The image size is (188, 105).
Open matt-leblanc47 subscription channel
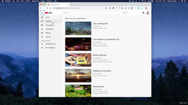(50, 48)
